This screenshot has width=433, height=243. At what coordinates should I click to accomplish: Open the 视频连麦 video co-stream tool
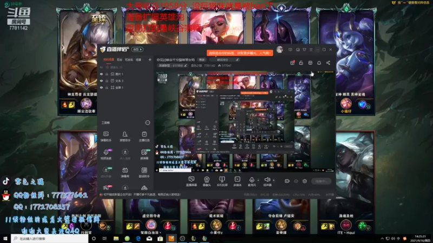(x=106, y=154)
